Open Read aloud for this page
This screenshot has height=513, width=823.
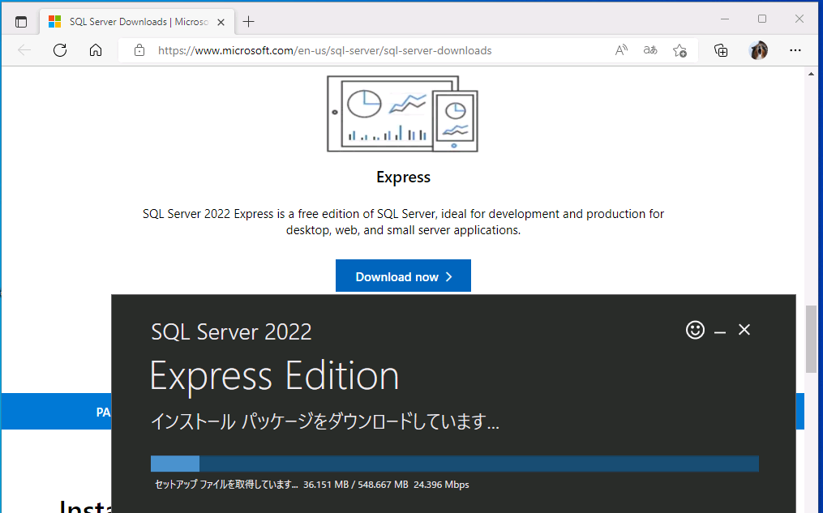coord(620,49)
